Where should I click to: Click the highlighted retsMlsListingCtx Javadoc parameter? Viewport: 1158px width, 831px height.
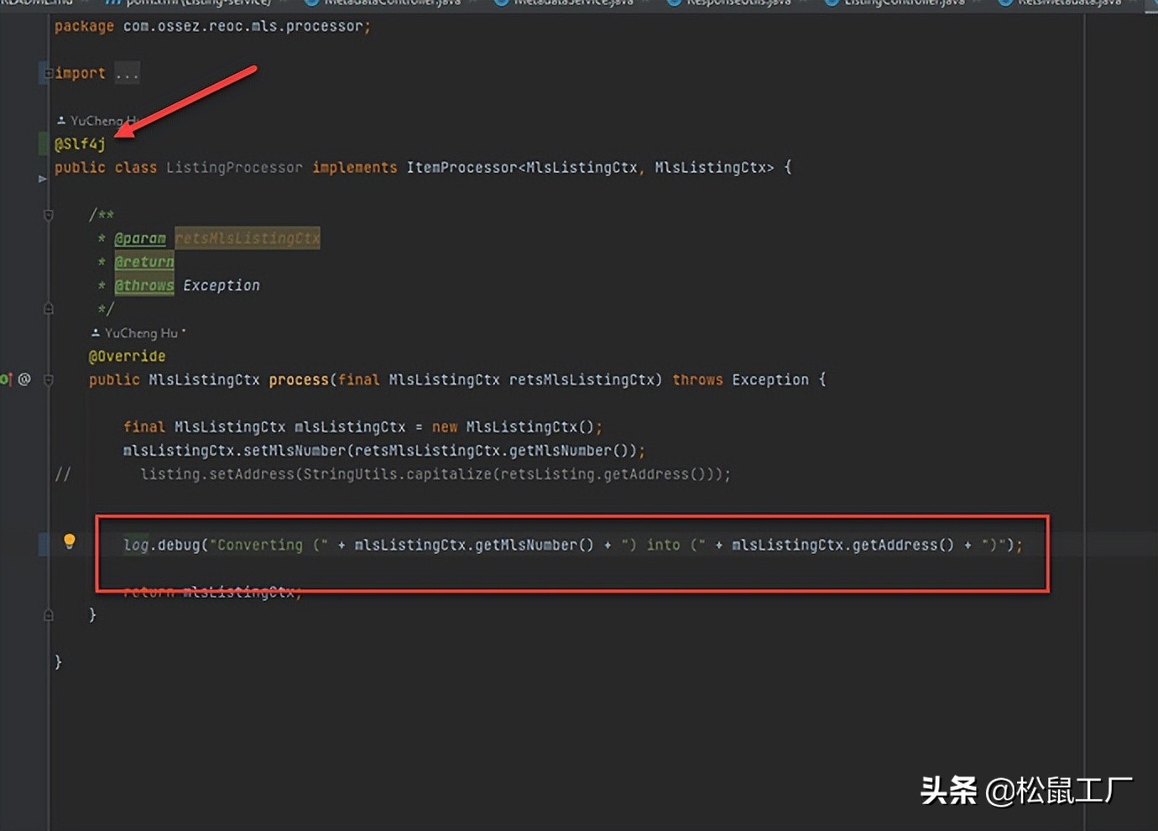tap(247, 238)
